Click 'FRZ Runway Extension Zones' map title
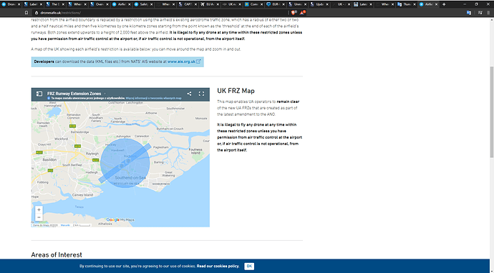 [x=74, y=94]
